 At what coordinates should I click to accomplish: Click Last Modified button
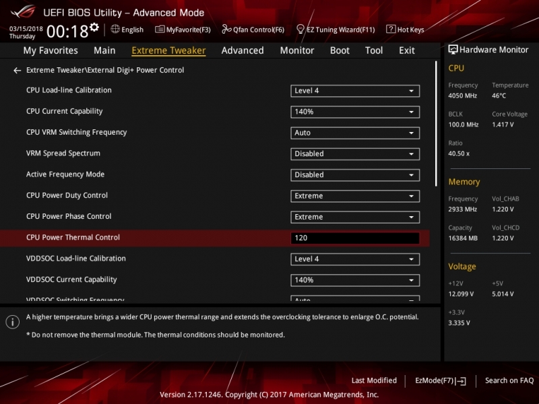coord(374,380)
